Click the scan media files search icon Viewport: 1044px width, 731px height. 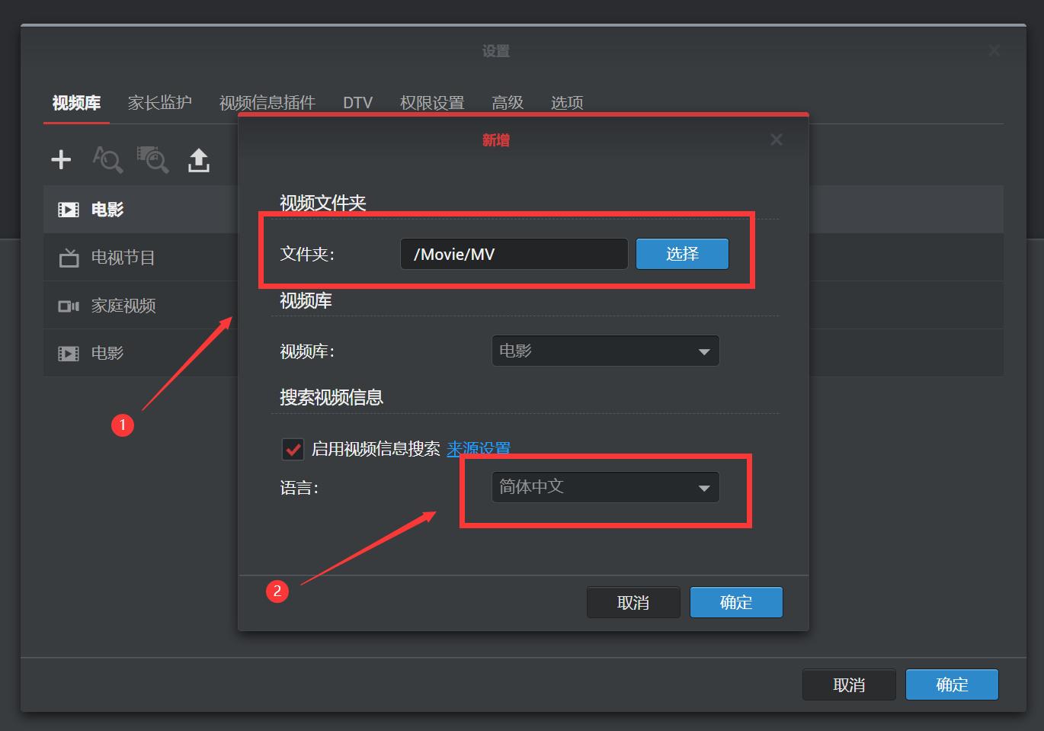click(153, 160)
